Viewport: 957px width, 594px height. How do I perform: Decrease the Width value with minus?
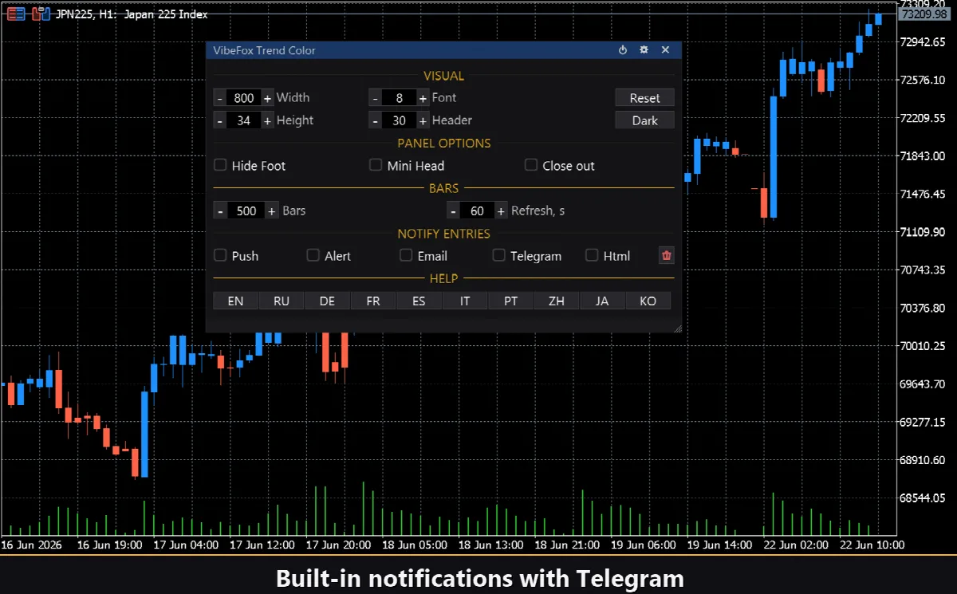pos(220,98)
